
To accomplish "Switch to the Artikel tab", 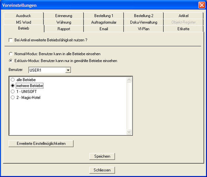I will click(x=184, y=16).
